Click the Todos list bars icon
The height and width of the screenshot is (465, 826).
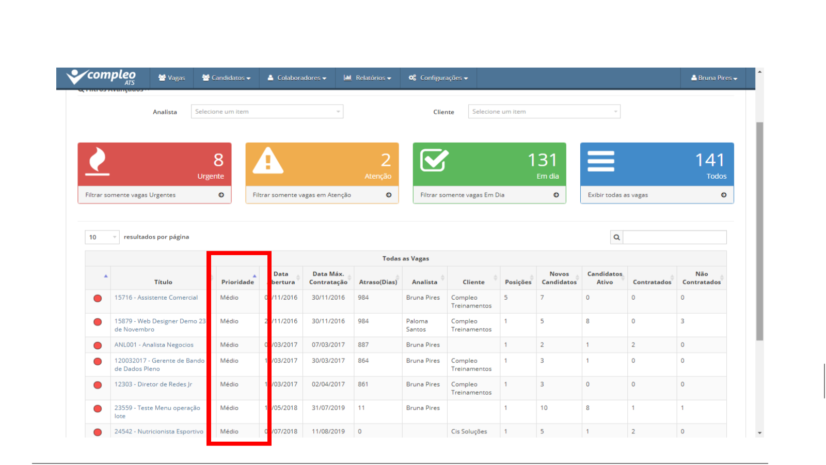click(601, 161)
